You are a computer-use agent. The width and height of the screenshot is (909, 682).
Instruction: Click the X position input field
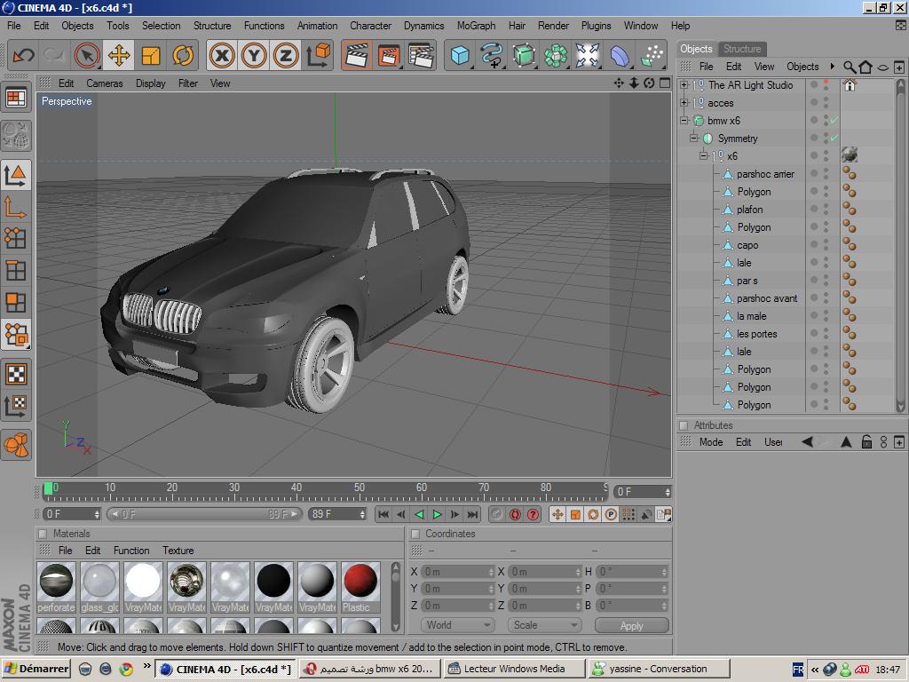click(x=457, y=572)
